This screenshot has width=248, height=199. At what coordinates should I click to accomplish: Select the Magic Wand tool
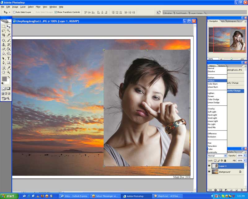[x=9, y=31]
